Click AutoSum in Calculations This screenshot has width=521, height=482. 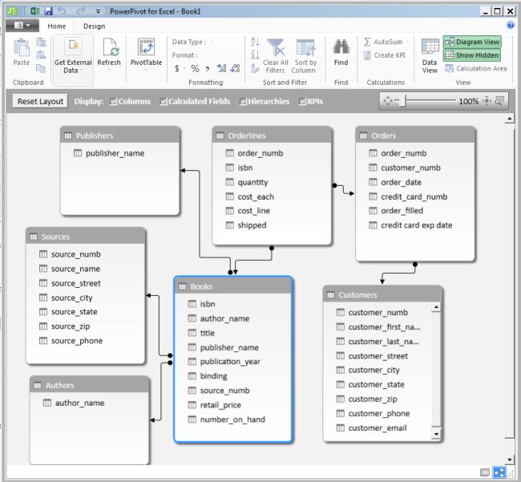click(383, 42)
